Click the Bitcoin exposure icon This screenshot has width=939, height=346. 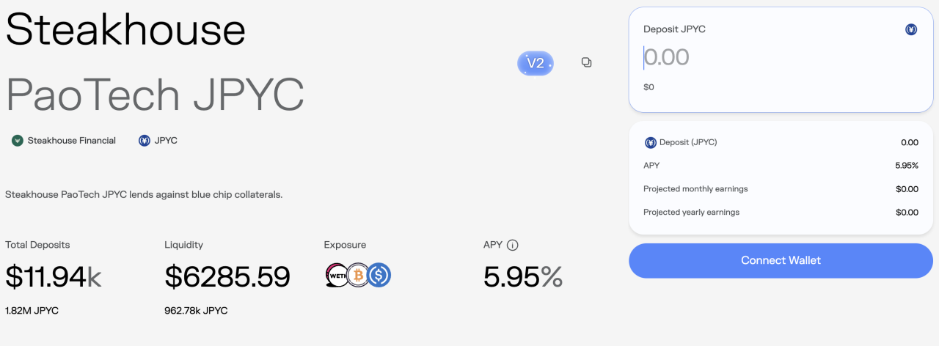[x=358, y=276]
